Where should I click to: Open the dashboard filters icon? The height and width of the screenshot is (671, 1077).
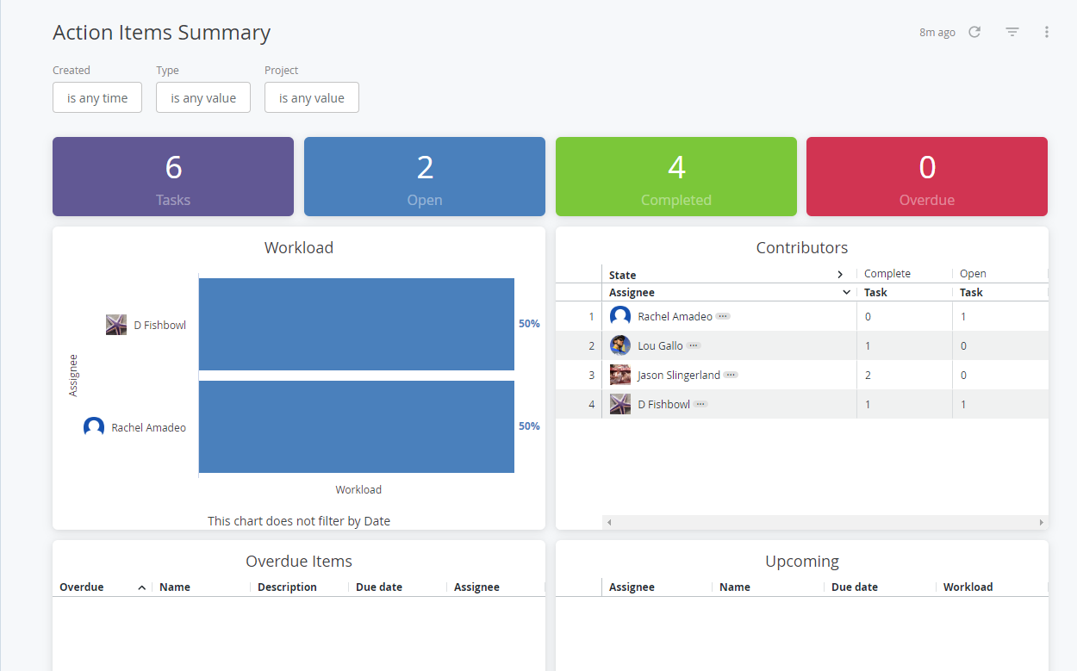(x=1012, y=32)
